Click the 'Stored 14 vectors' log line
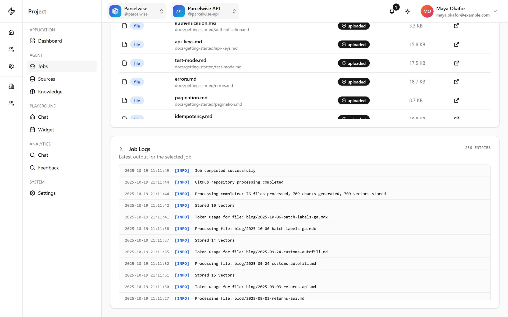The image size is (508, 317). click(x=305, y=240)
